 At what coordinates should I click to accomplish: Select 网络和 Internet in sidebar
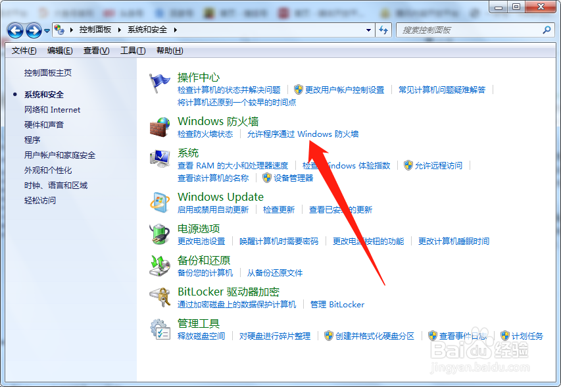click(x=52, y=109)
